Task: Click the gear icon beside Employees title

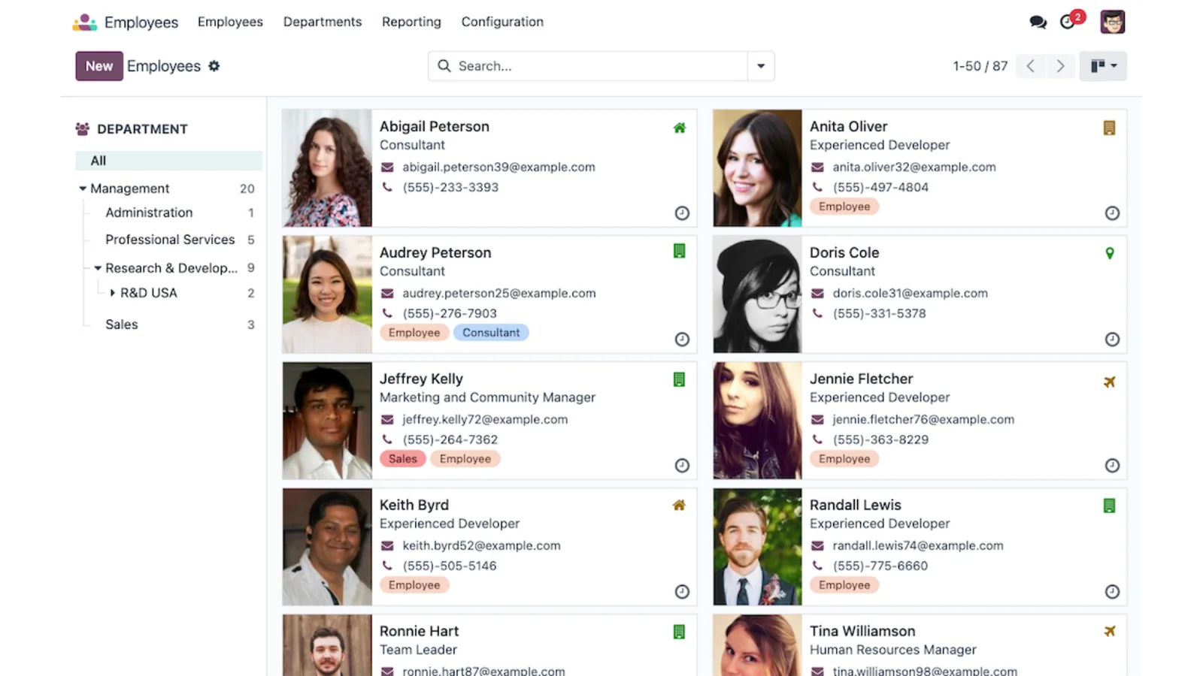Action: [214, 66]
